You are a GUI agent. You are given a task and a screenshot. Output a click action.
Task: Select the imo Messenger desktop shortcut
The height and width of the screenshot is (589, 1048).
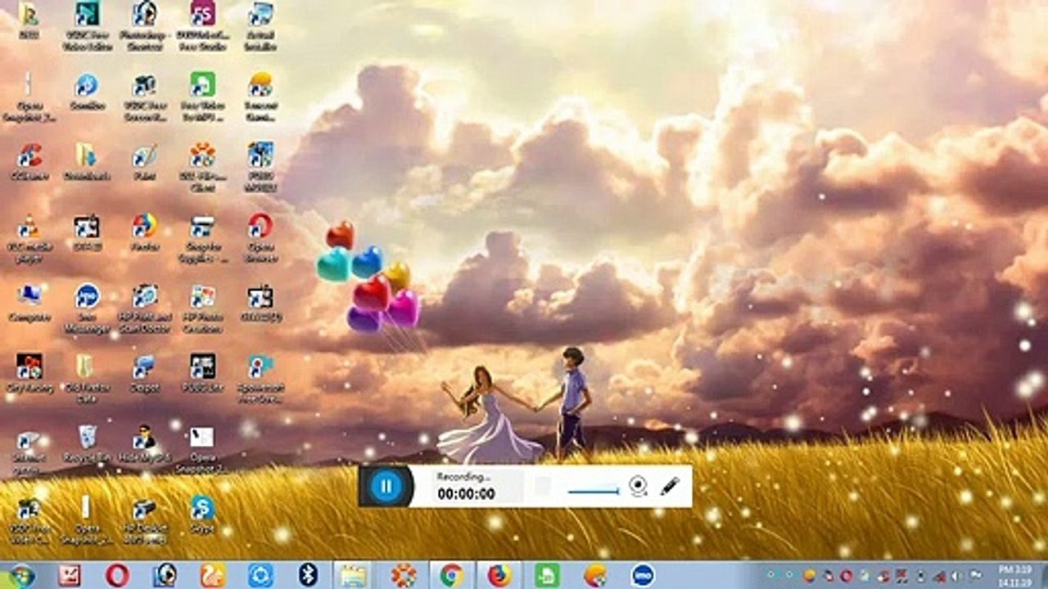tap(87, 308)
